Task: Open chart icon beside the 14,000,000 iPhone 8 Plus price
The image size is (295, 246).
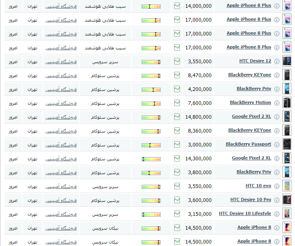Action: coord(177,6)
